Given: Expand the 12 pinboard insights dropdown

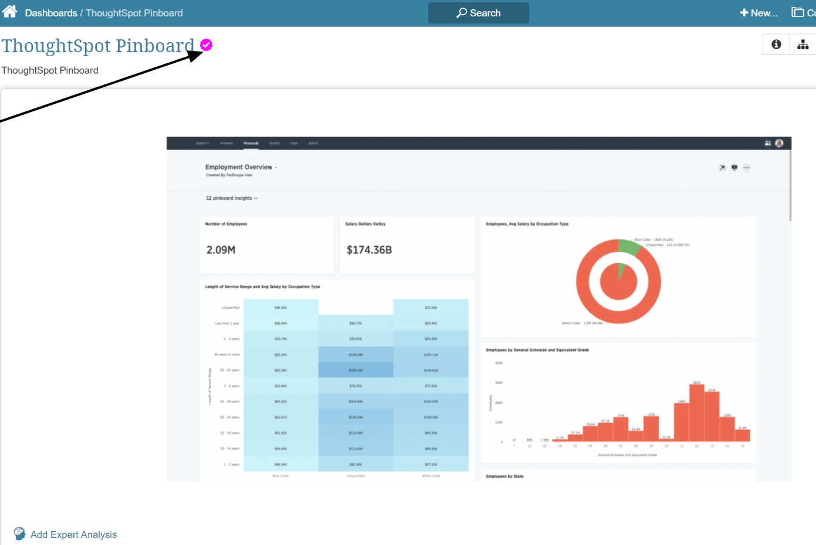Looking at the screenshot, I should (232, 198).
